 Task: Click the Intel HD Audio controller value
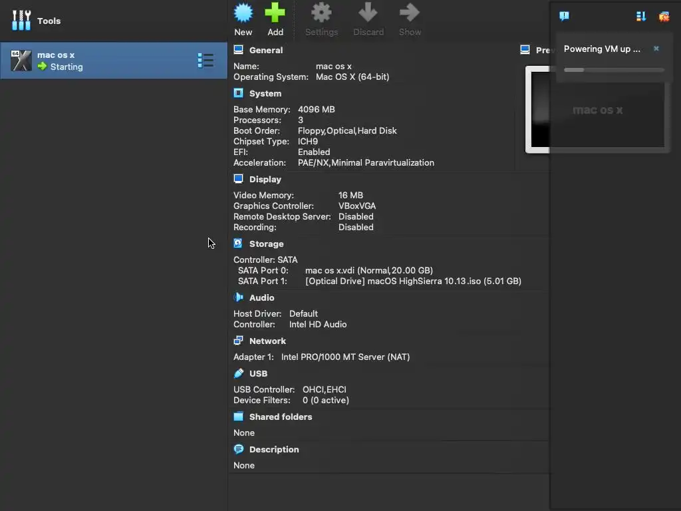click(x=318, y=324)
